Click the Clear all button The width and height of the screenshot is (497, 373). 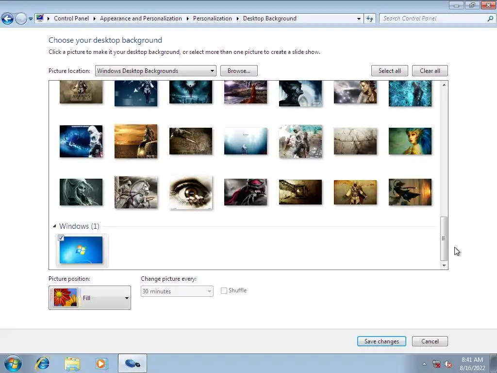(x=430, y=71)
